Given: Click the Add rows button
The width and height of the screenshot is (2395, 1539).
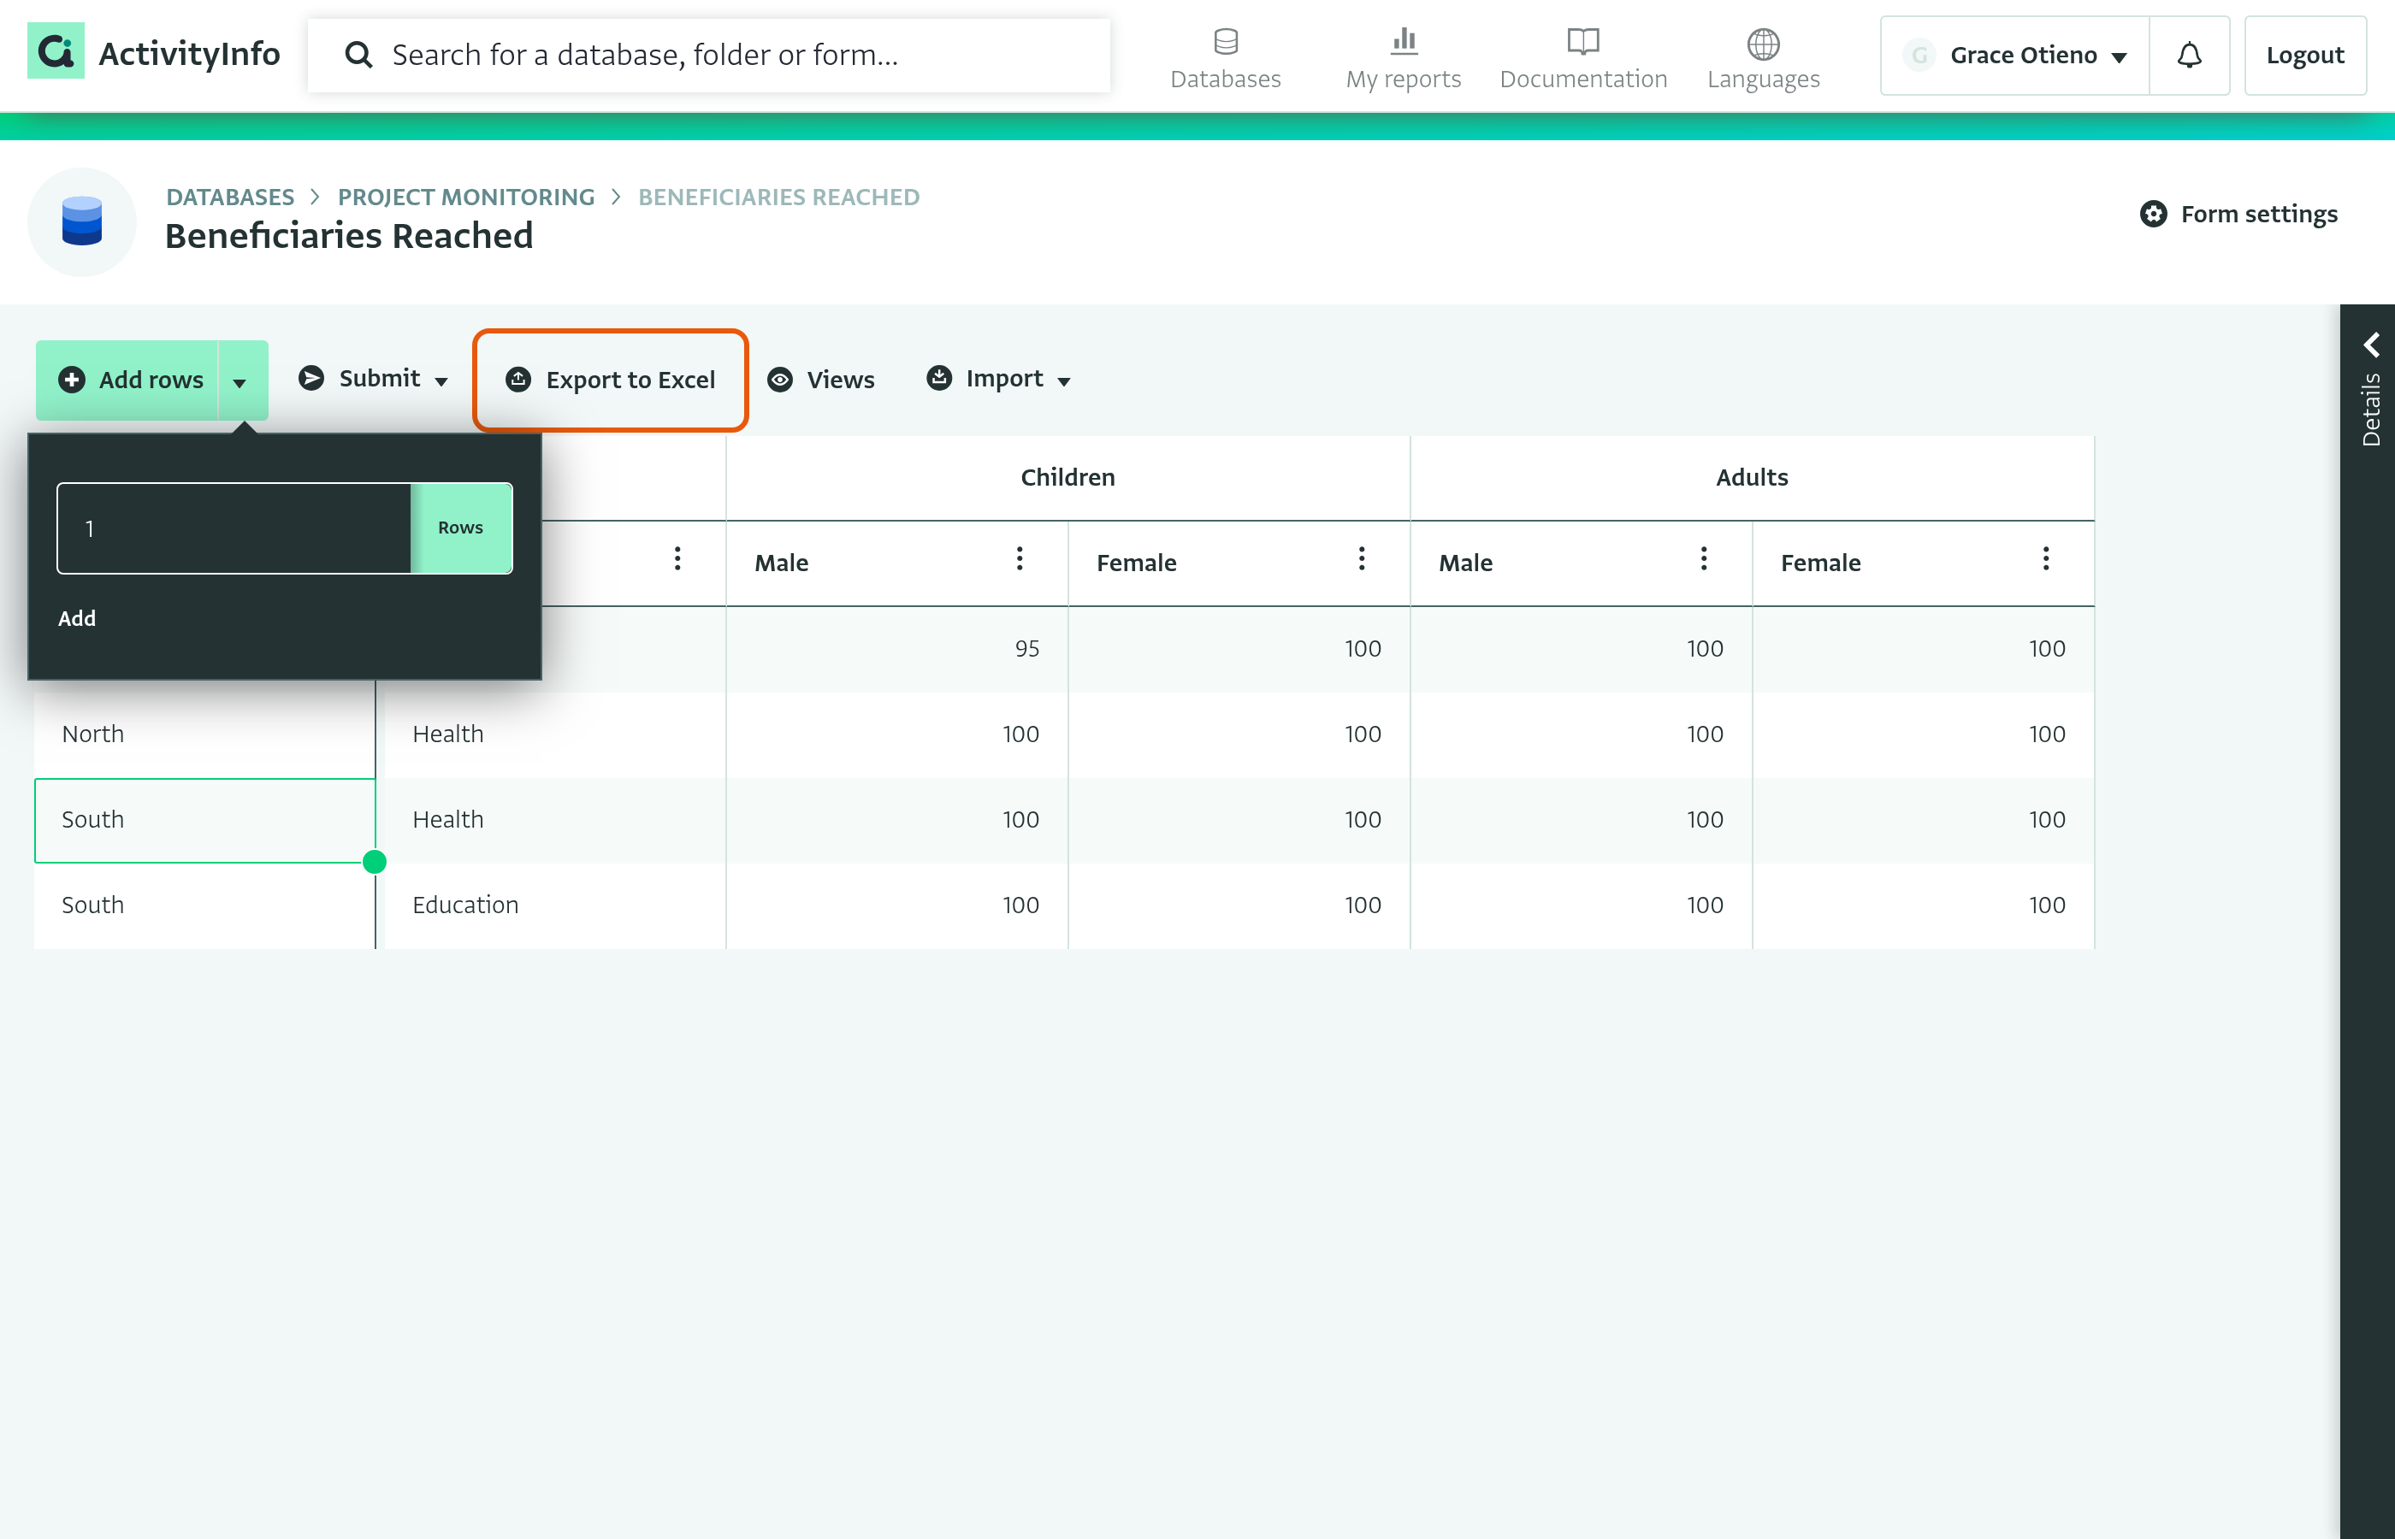Looking at the screenshot, I should (128, 380).
